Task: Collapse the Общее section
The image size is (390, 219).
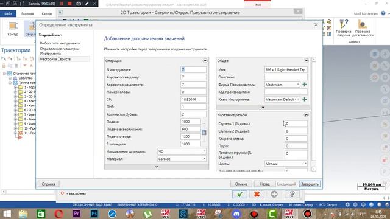Action: (306, 61)
